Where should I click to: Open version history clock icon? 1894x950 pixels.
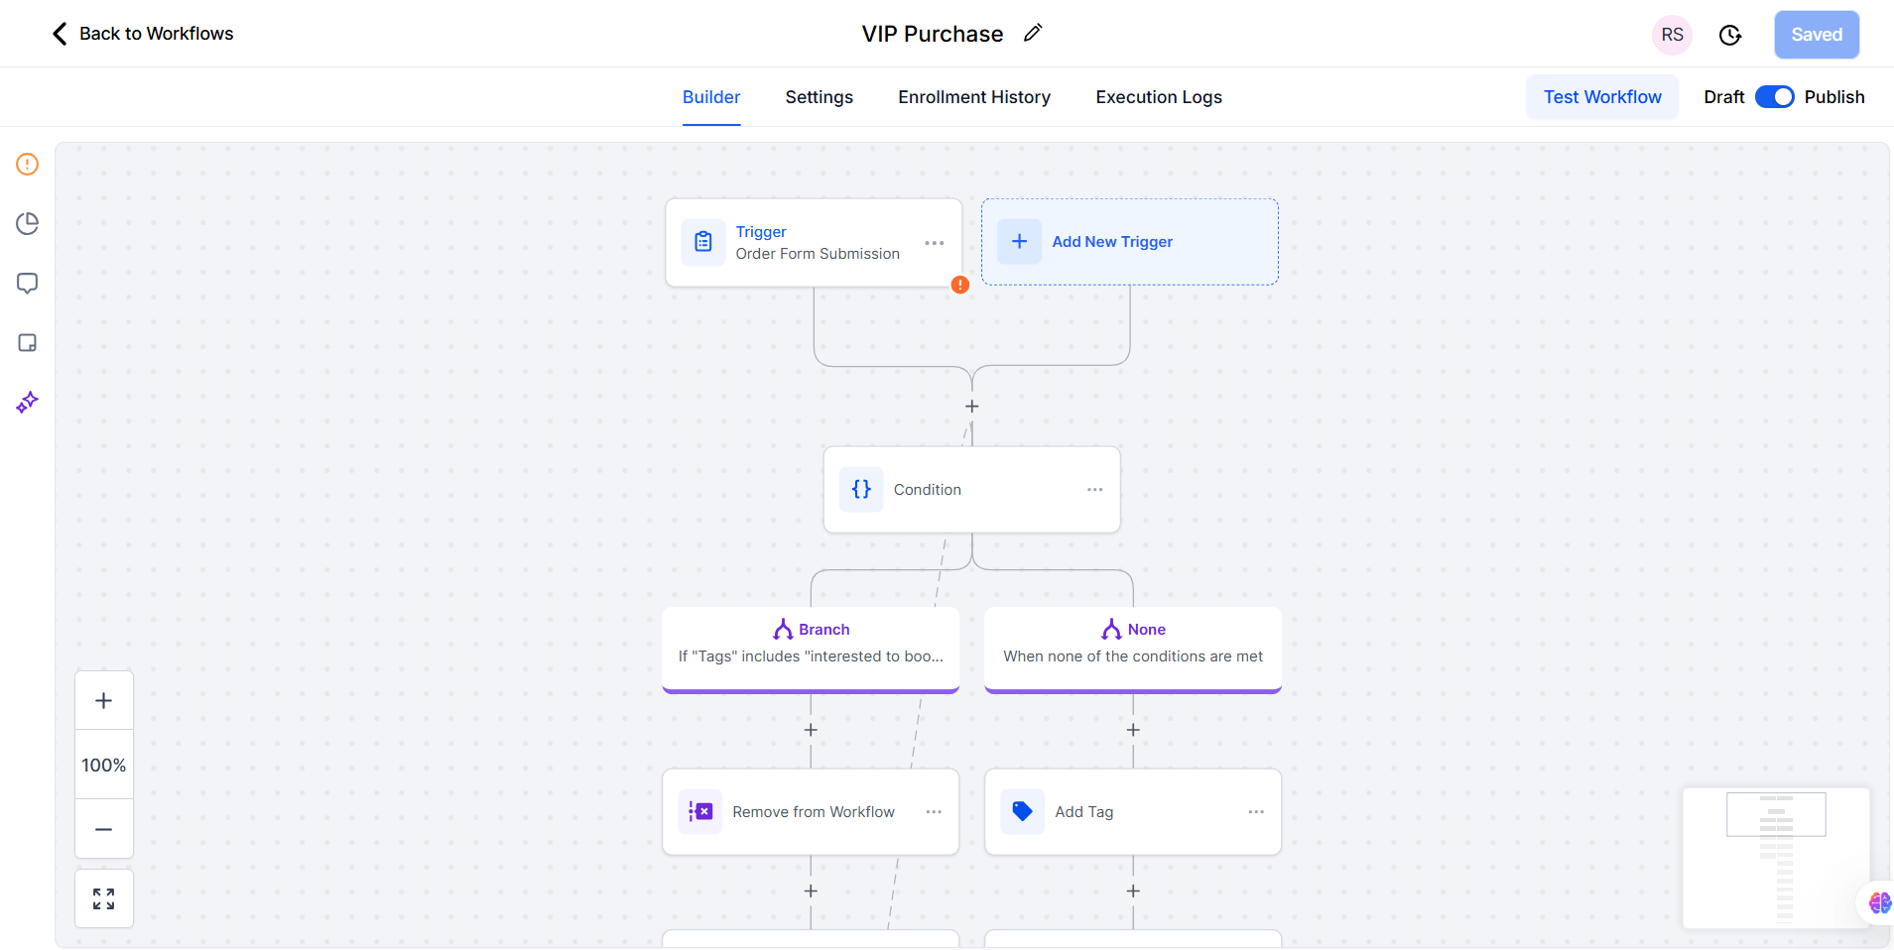[x=1730, y=36]
